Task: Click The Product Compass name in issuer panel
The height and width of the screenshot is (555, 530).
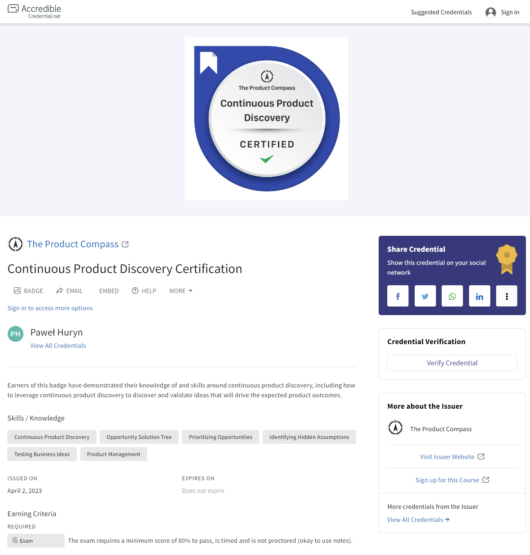Action: coord(441,429)
